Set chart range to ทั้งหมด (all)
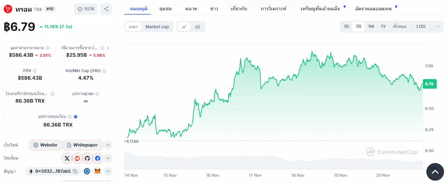The width and height of the screenshot is (445, 182). 400,26
